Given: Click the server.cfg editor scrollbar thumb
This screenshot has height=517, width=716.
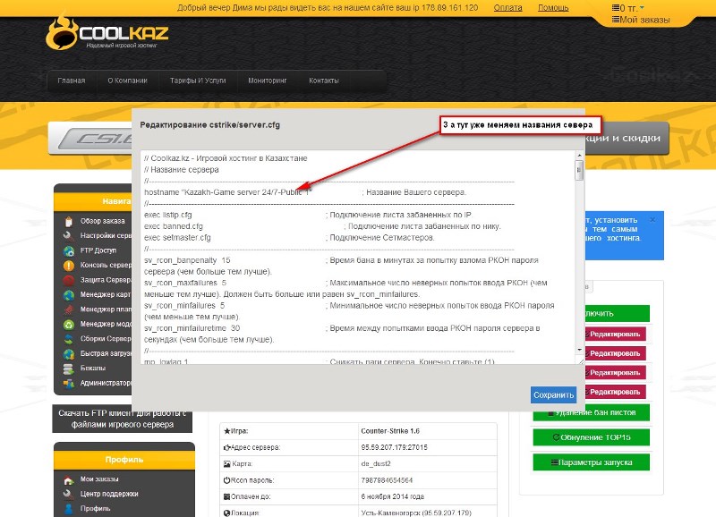Looking at the screenshot, I should click(x=579, y=170).
